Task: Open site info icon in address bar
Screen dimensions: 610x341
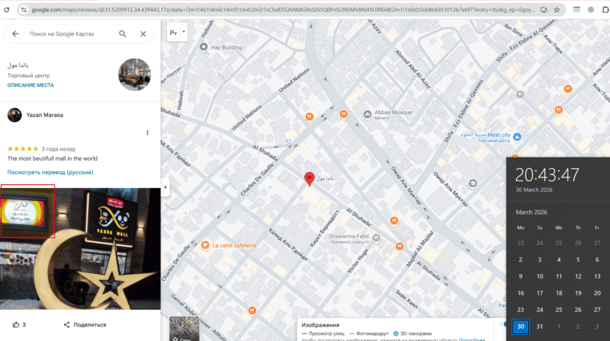Action: click(x=24, y=10)
